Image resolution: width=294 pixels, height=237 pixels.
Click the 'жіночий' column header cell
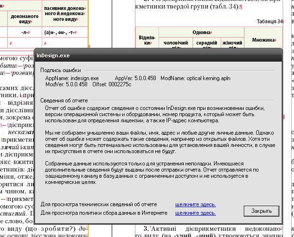(232, 43)
